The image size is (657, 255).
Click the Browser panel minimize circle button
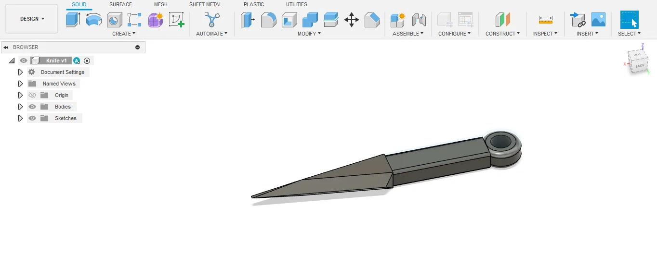tap(137, 47)
